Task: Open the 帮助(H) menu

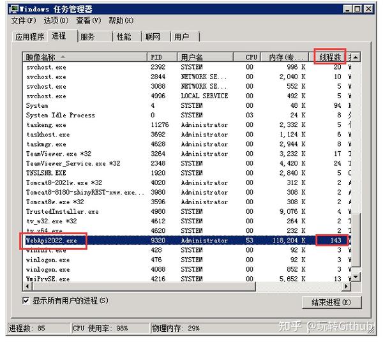Action: [121, 21]
